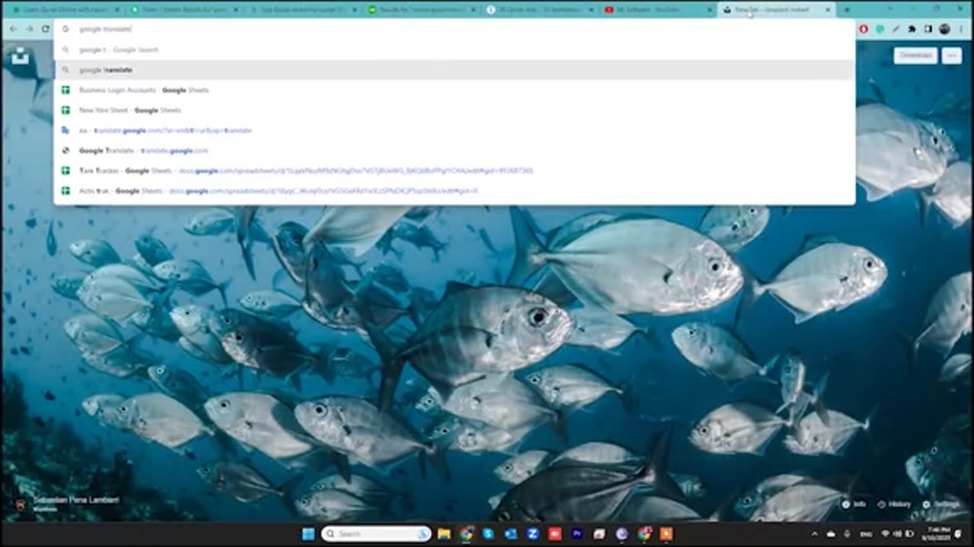Viewport: 974px width, 547px height.
Task: Open the Windows Start menu
Action: [308, 534]
